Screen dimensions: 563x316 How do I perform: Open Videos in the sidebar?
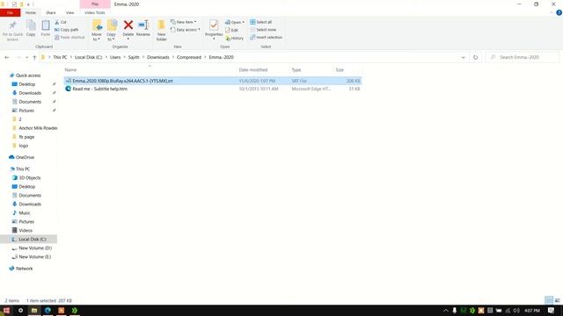tap(26, 230)
